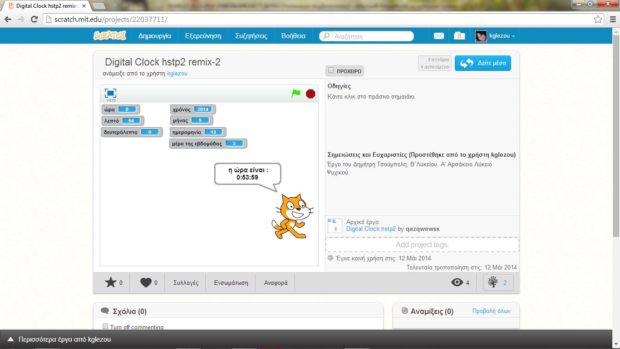Click the browser back arrow
The image size is (620, 349).
[x=8, y=20]
